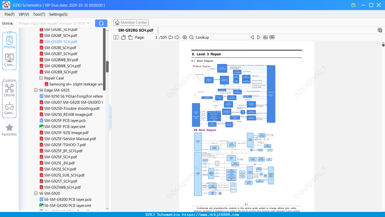Collapse the S6 Edge SM-G925 folder
Image resolution: width=385 pixels, height=217 pixels.
[x=36, y=90]
